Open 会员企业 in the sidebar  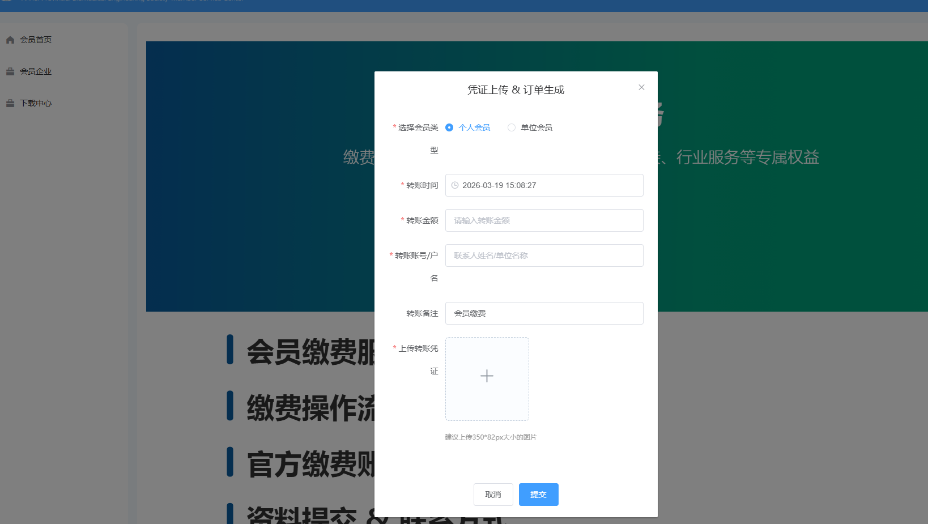coord(36,71)
